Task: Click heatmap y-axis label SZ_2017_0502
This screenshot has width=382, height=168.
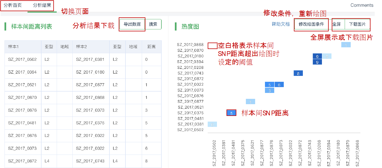Action: (x=191, y=130)
